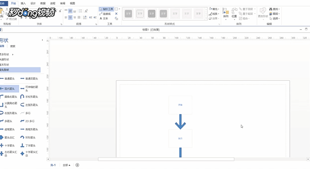Screen dimensions: 310x169
Task: Select the Text (文本) tool
Action: coord(104,19)
